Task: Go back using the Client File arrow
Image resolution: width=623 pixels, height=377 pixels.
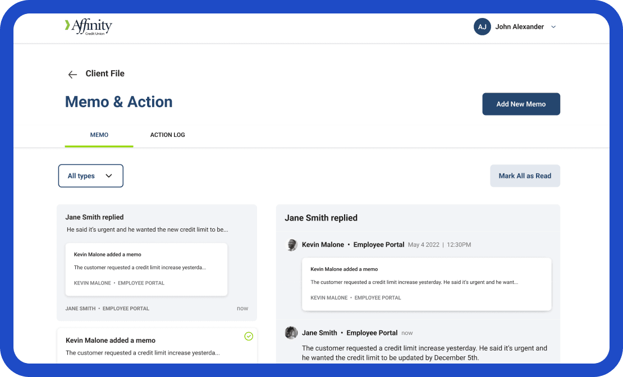Action: pos(72,74)
